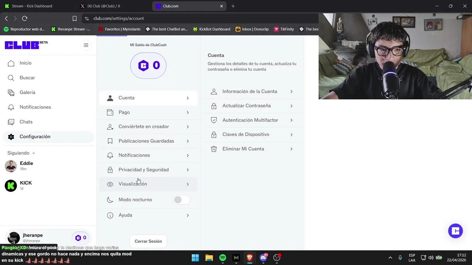Viewport: 472px width, 265px height.
Task: Click the Windows Start button
Action: [195, 258]
